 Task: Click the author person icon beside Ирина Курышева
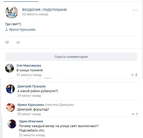pos(6,29)
